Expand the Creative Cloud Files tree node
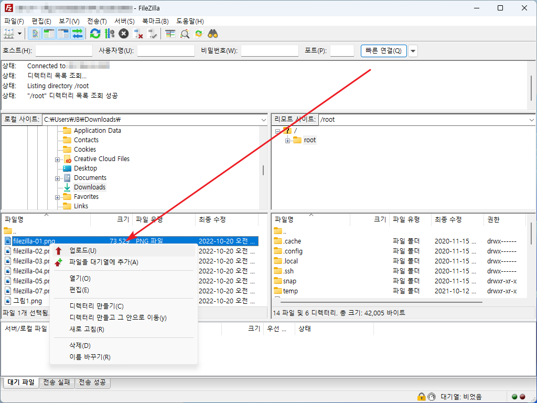 [57, 160]
